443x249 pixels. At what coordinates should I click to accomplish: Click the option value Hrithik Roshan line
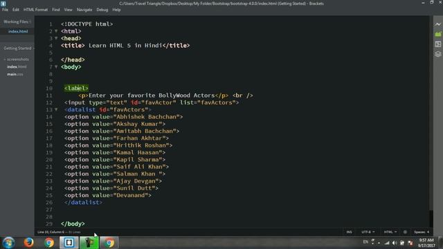(x=118, y=145)
